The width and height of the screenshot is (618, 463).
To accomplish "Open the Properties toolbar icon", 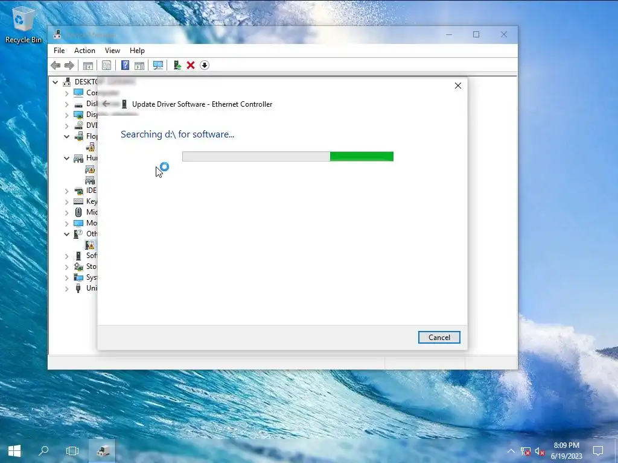I will click(106, 65).
